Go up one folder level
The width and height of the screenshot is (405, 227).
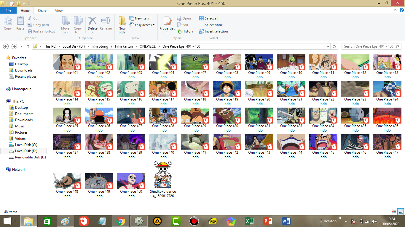[x=28, y=46]
